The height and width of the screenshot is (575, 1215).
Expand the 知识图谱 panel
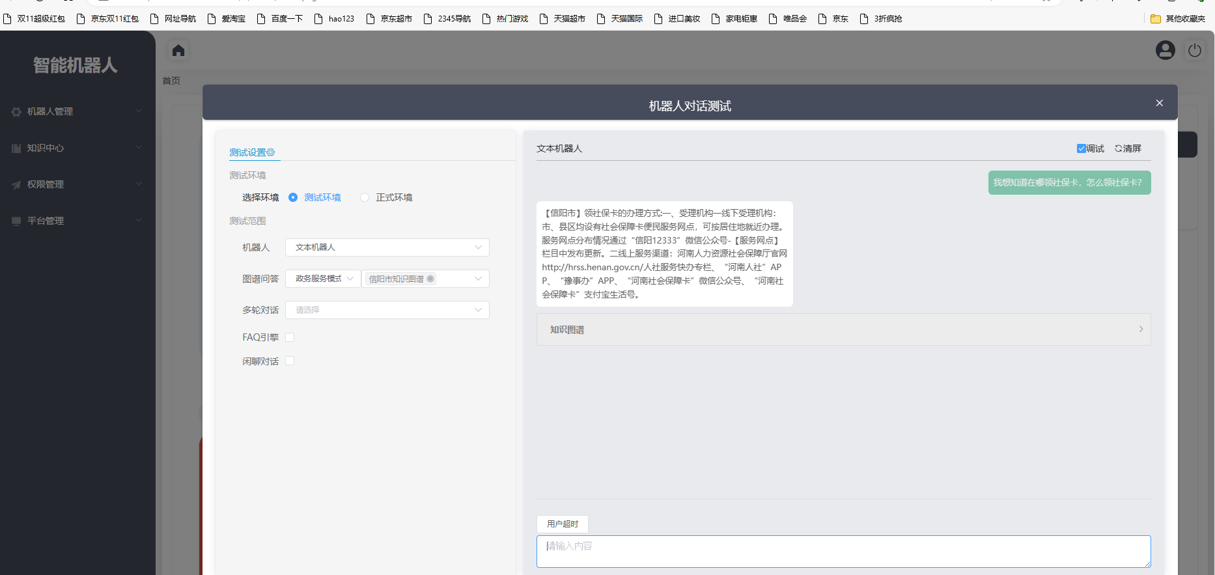[843, 330]
